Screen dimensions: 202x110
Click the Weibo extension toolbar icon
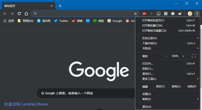tap(180, 14)
